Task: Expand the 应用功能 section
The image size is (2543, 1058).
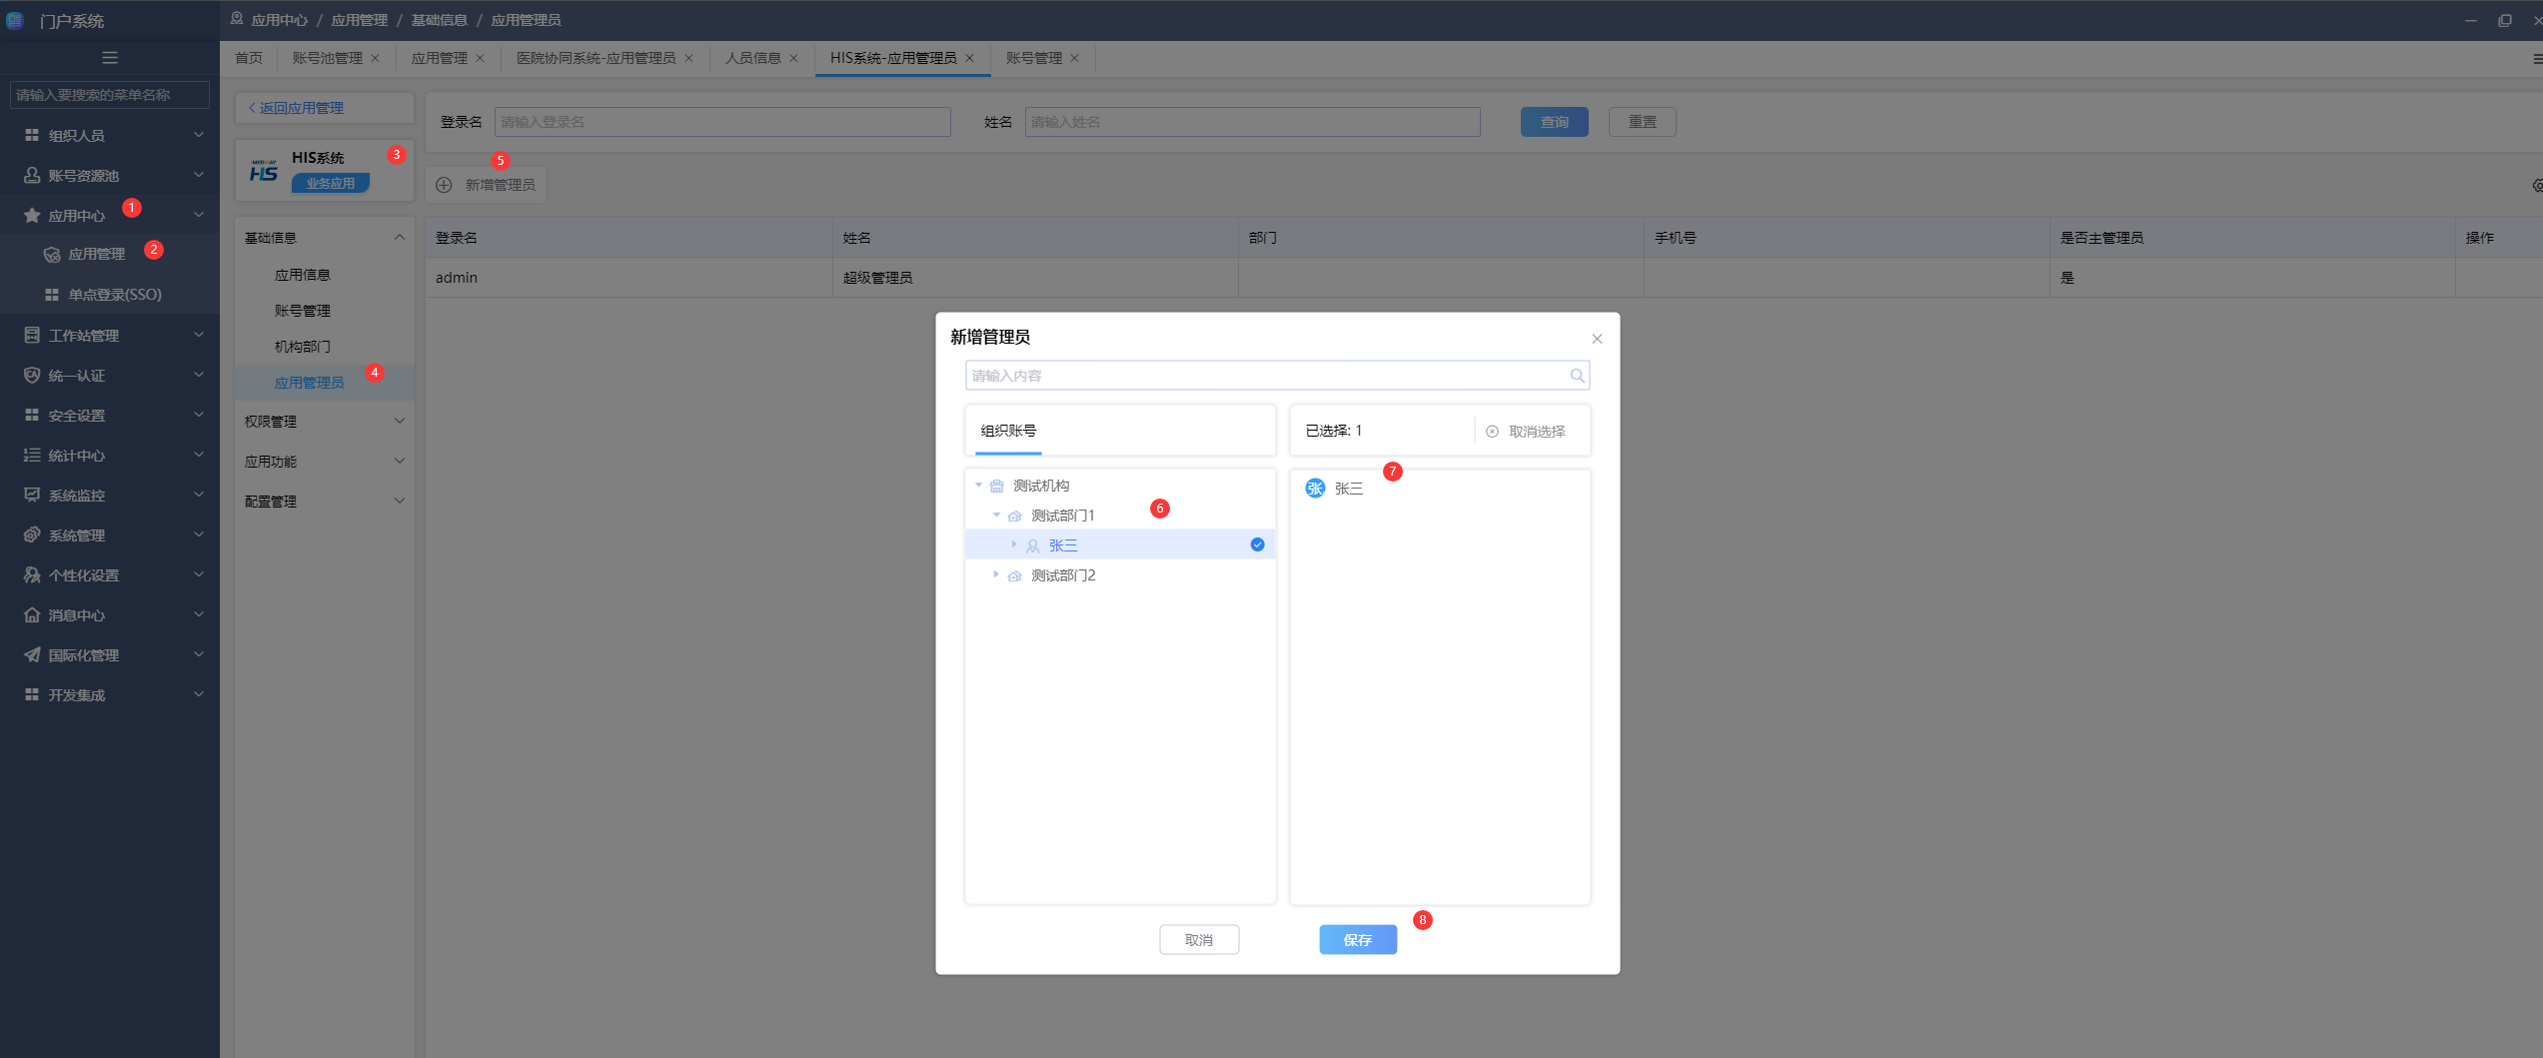Action: (x=400, y=461)
